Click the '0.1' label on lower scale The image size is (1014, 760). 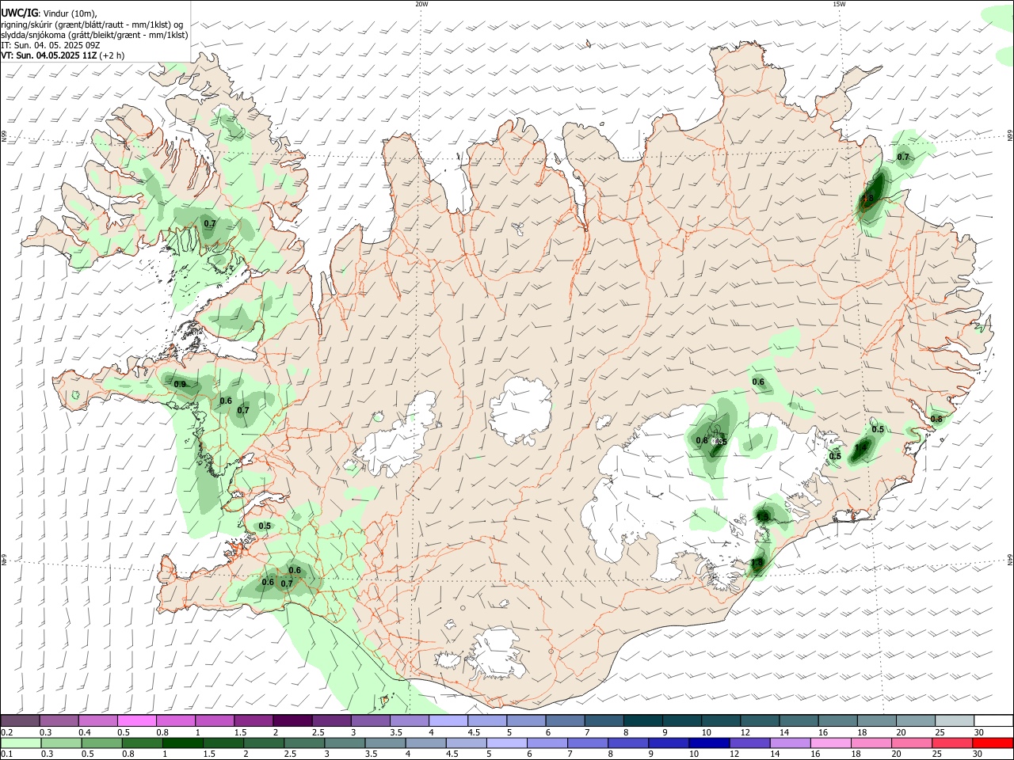(x=6, y=754)
